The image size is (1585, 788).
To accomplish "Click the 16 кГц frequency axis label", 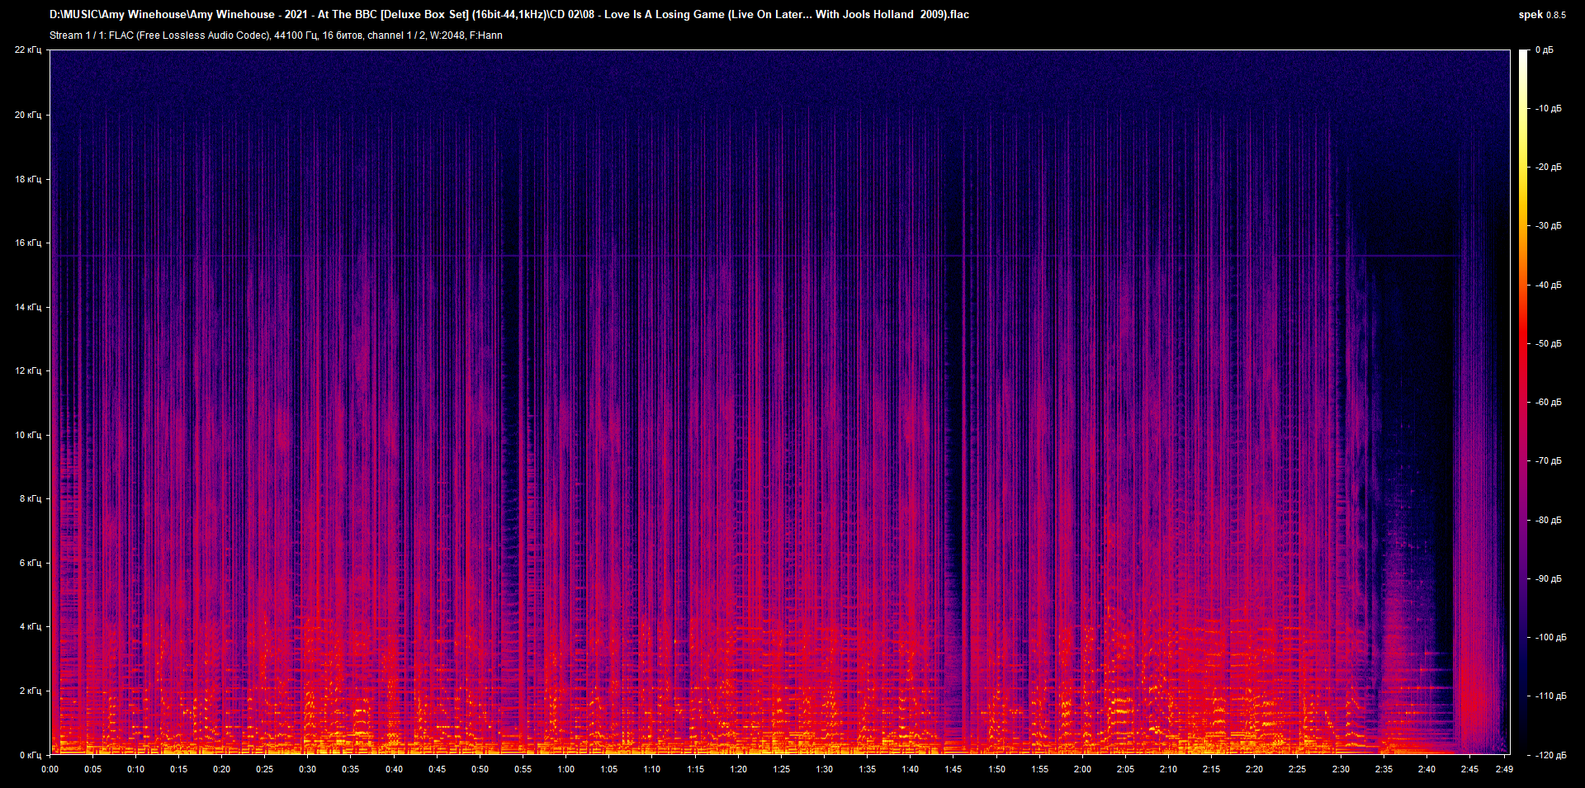I will (x=28, y=243).
